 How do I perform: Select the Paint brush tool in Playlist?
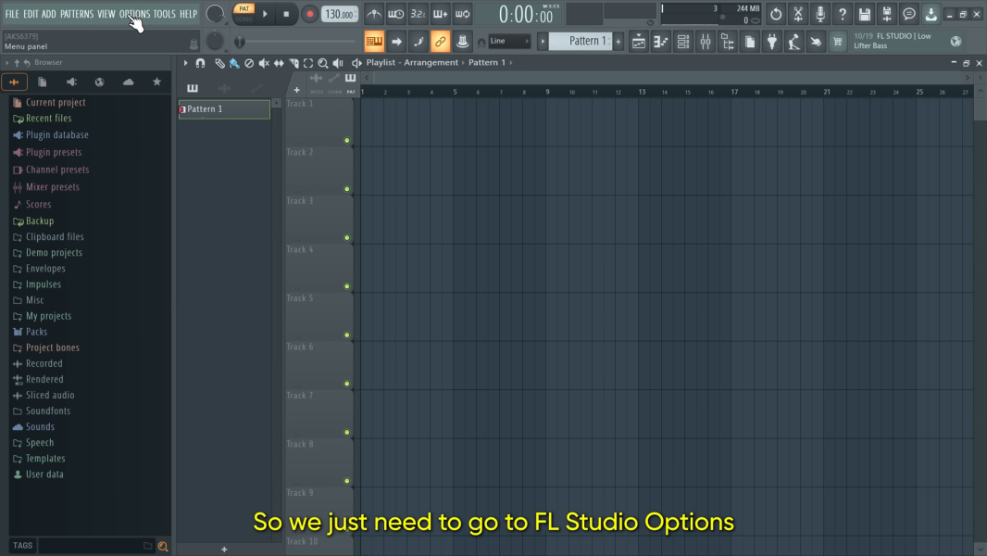[x=234, y=63]
